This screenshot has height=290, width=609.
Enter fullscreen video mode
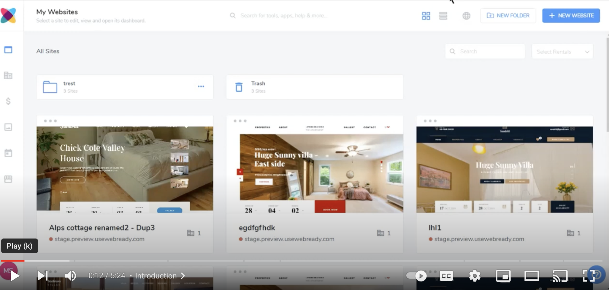[589, 276]
